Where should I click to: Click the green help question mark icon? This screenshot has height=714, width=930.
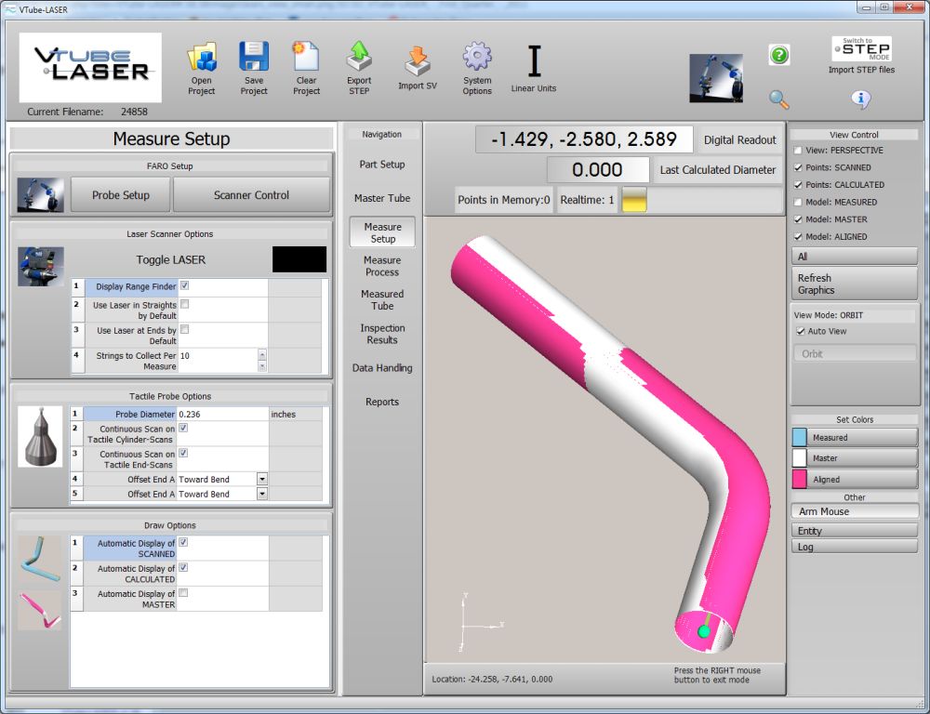point(779,55)
